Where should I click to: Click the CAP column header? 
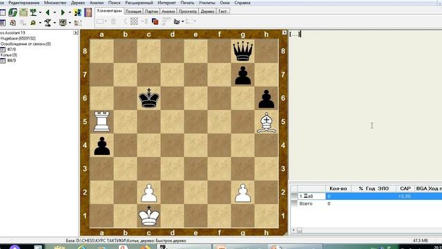point(405,188)
